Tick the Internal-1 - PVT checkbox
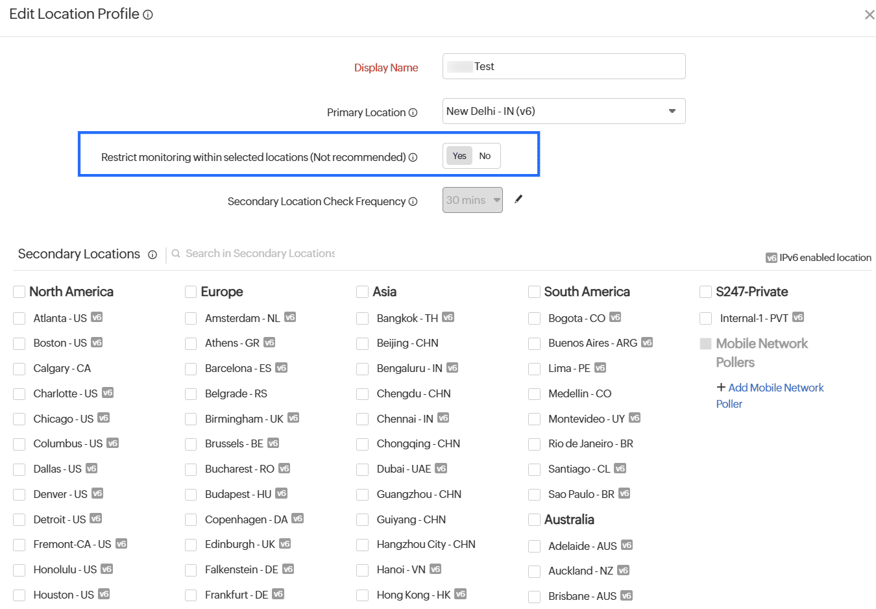876x609 pixels. pos(706,319)
